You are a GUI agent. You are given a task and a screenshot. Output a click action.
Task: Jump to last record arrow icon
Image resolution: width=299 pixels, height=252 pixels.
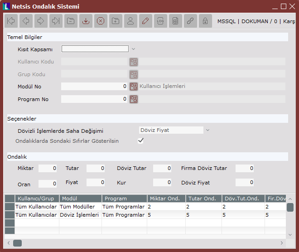point(56,21)
